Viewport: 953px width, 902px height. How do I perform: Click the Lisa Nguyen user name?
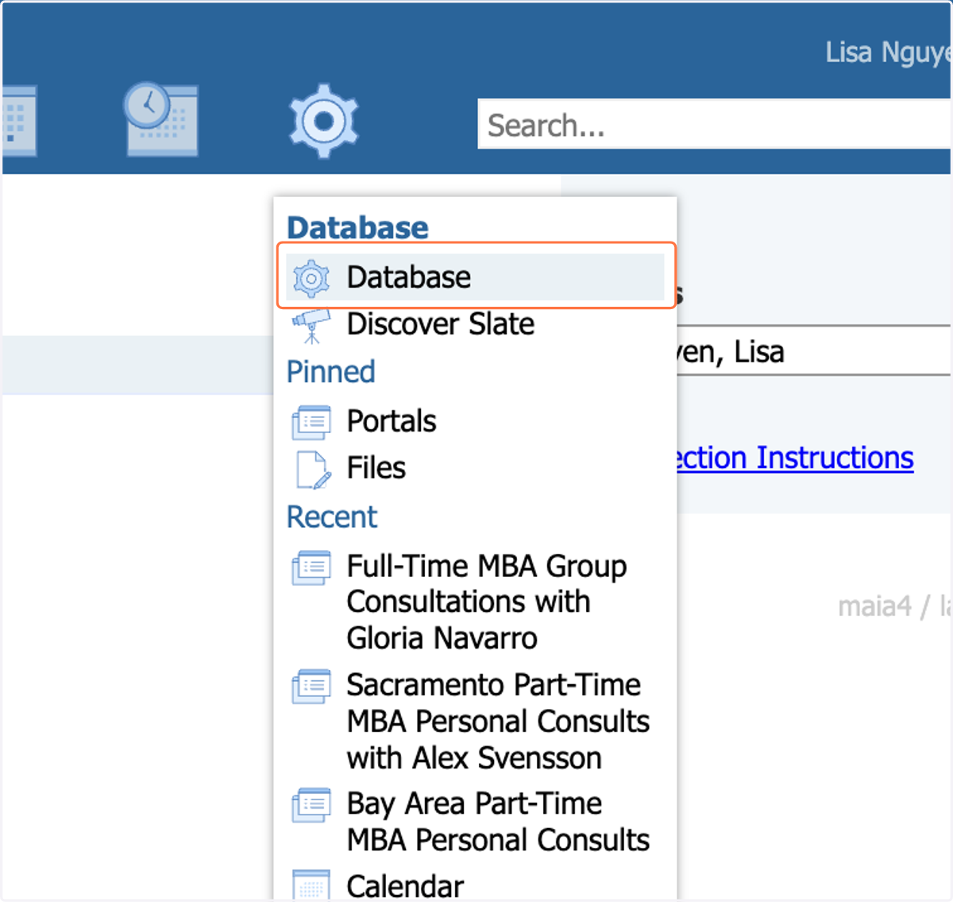point(888,52)
